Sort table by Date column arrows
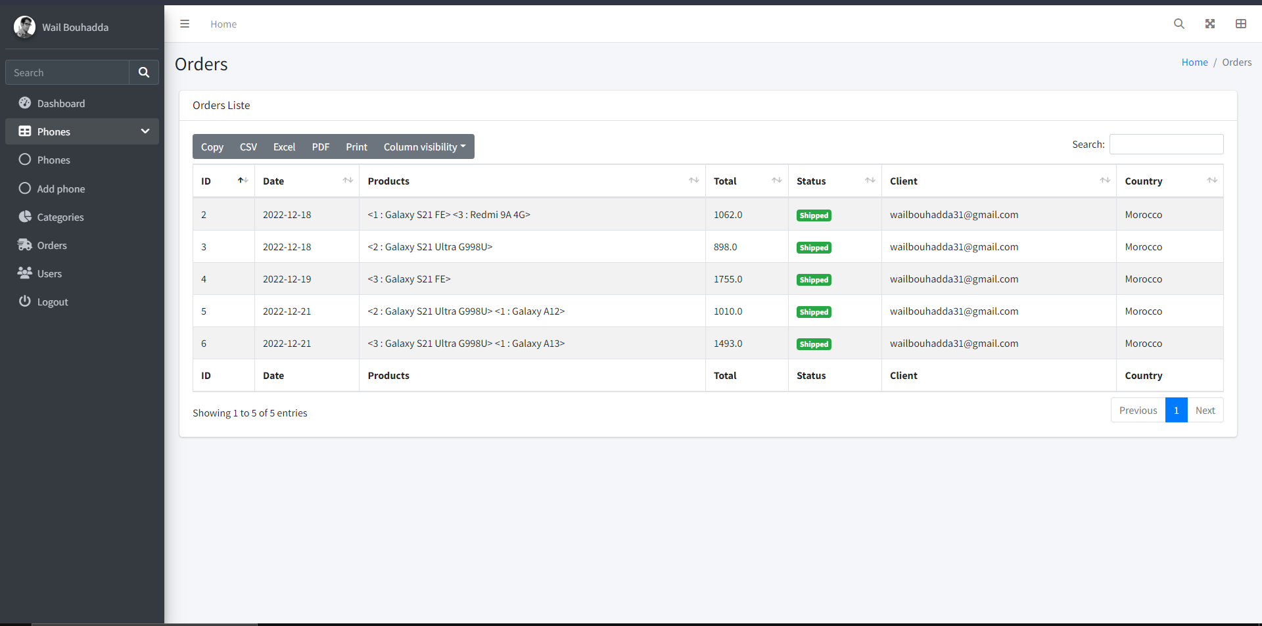The height and width of the screenshot is (626, 1262). (348, 181)
